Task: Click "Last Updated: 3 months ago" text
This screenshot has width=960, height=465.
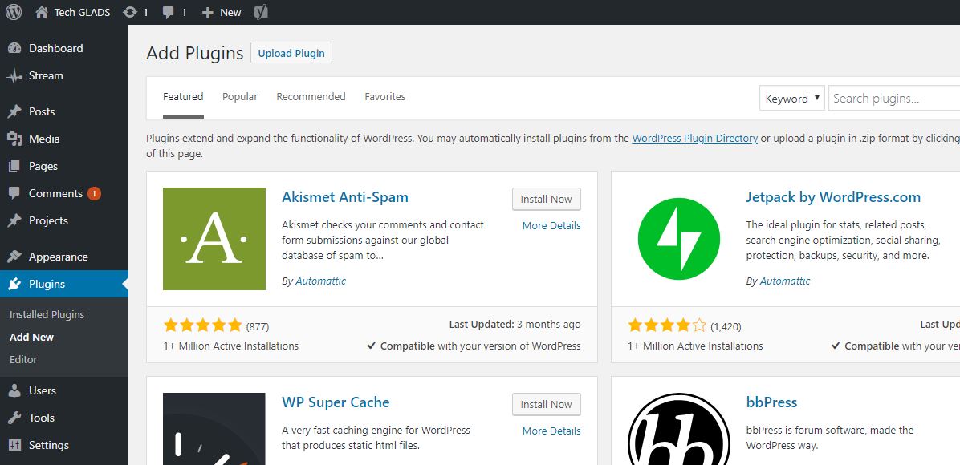Action: pos(515,324)
